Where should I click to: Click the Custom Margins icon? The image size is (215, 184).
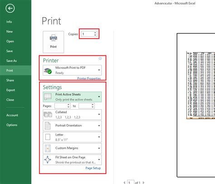click(x=48, y=148)
